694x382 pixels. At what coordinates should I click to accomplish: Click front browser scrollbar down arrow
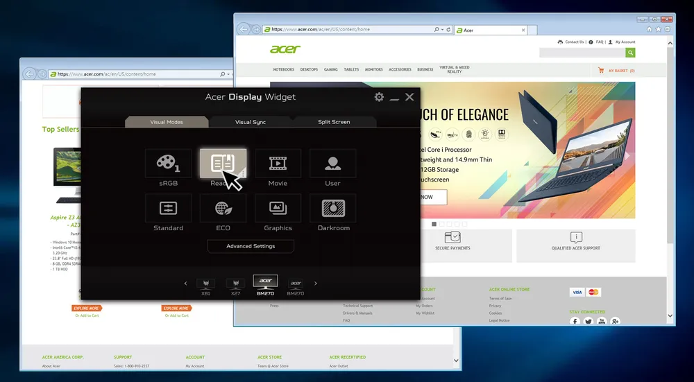pyautogui.click(x=670, y=315)
